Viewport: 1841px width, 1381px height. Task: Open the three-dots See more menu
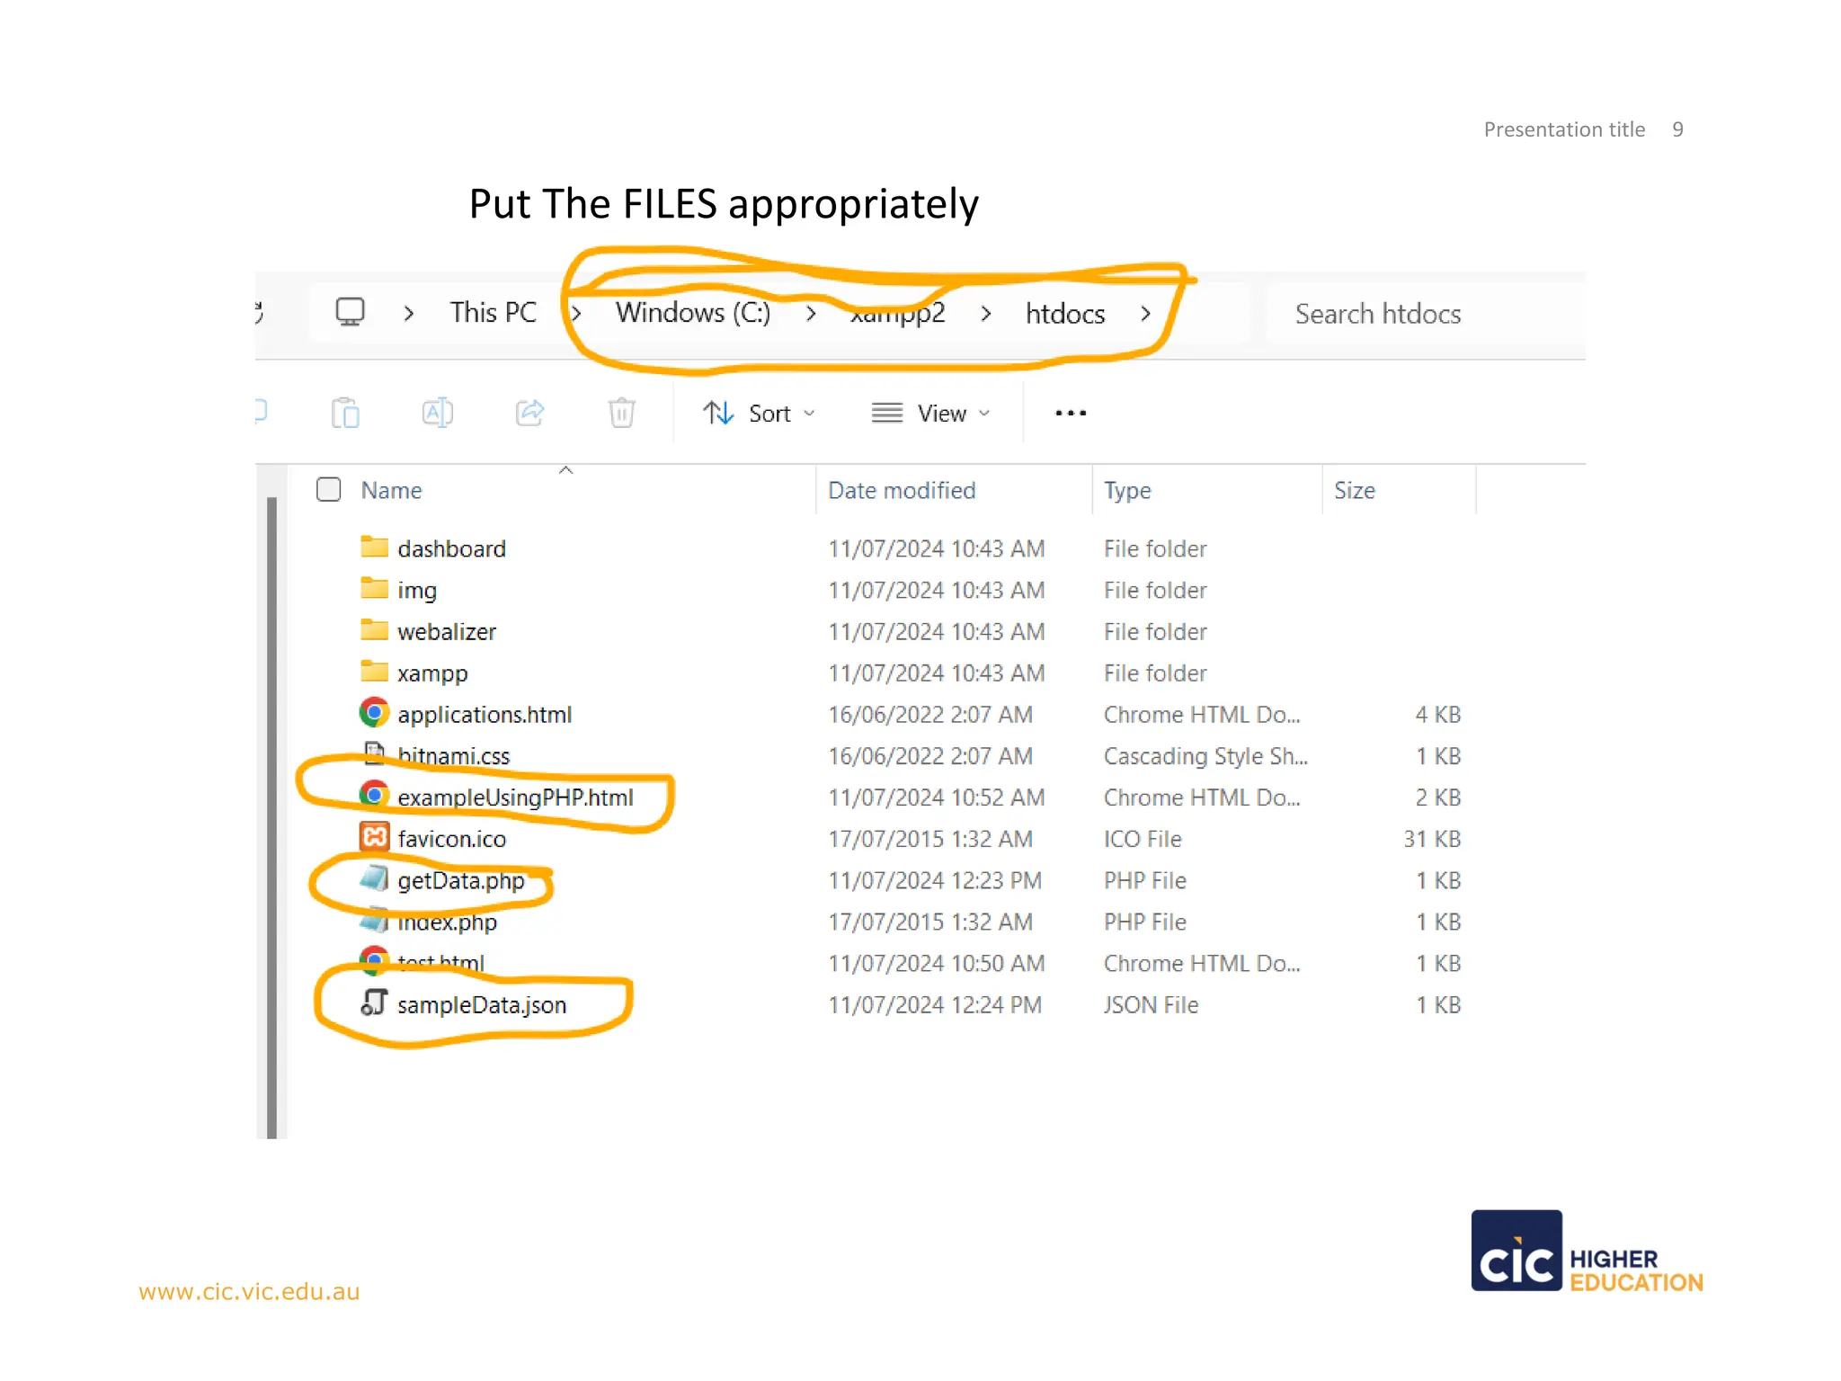pos(1071,413)
